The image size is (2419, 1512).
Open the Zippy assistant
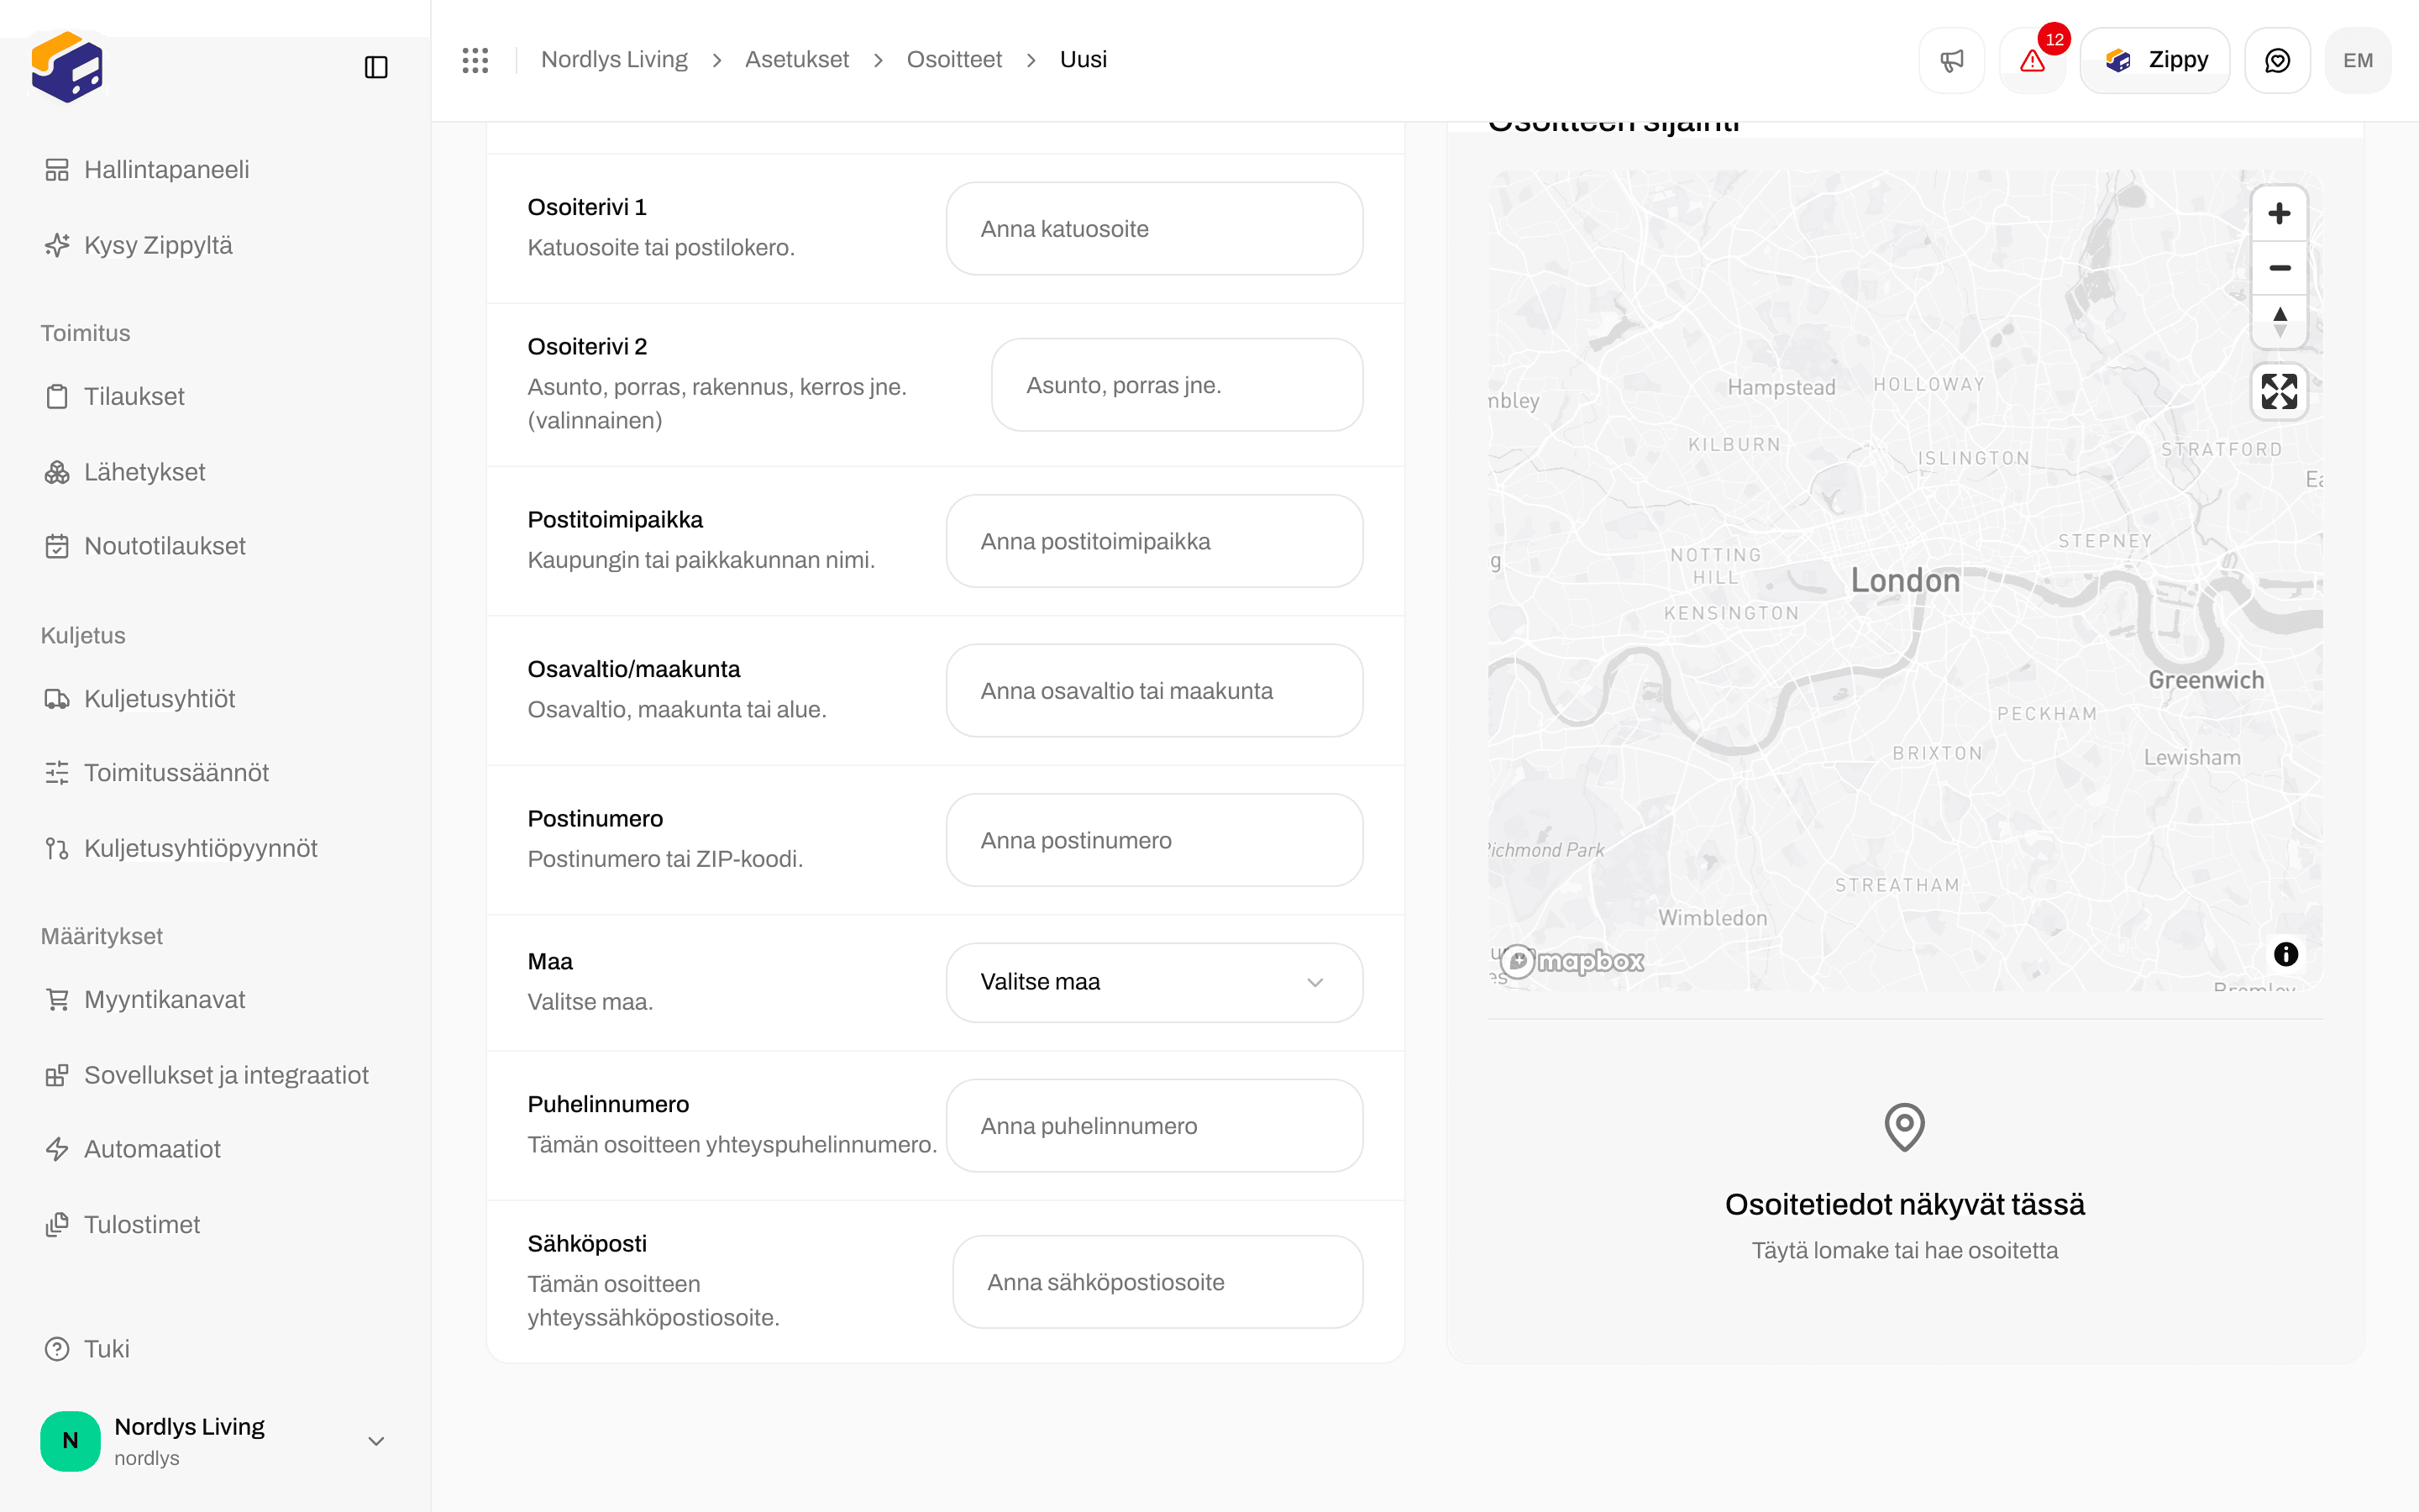coord(2155,60)
